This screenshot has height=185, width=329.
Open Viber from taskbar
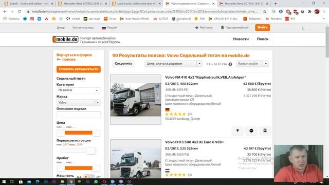pos(121,181)
